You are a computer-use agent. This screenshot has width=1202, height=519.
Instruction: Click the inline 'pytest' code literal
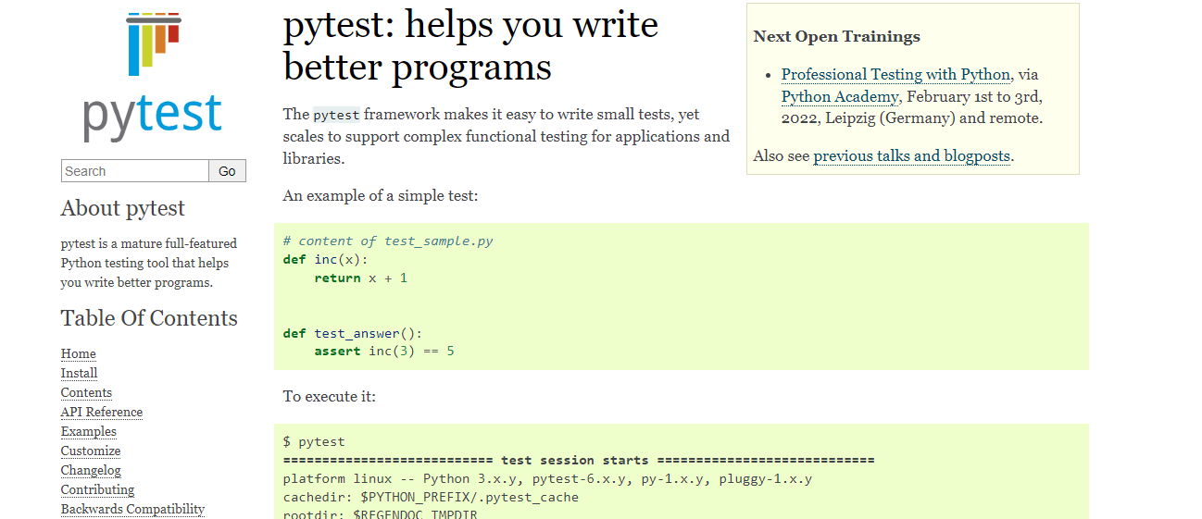(336, 116)
